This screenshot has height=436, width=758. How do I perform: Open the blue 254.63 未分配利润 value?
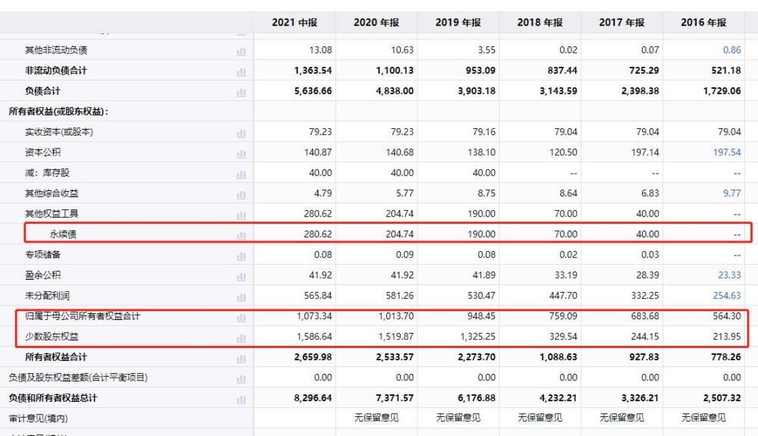(726, 295)
